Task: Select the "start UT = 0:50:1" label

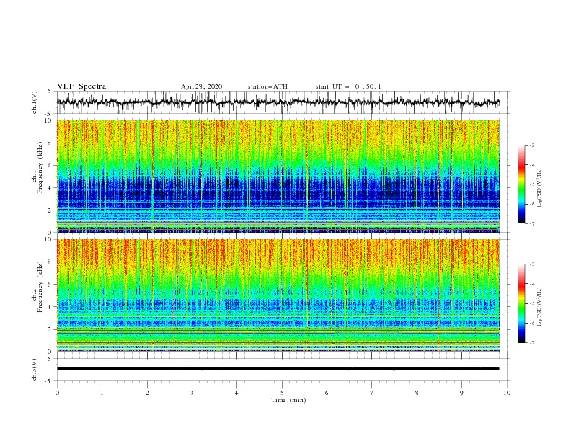Action: click(x=348, y=86)
